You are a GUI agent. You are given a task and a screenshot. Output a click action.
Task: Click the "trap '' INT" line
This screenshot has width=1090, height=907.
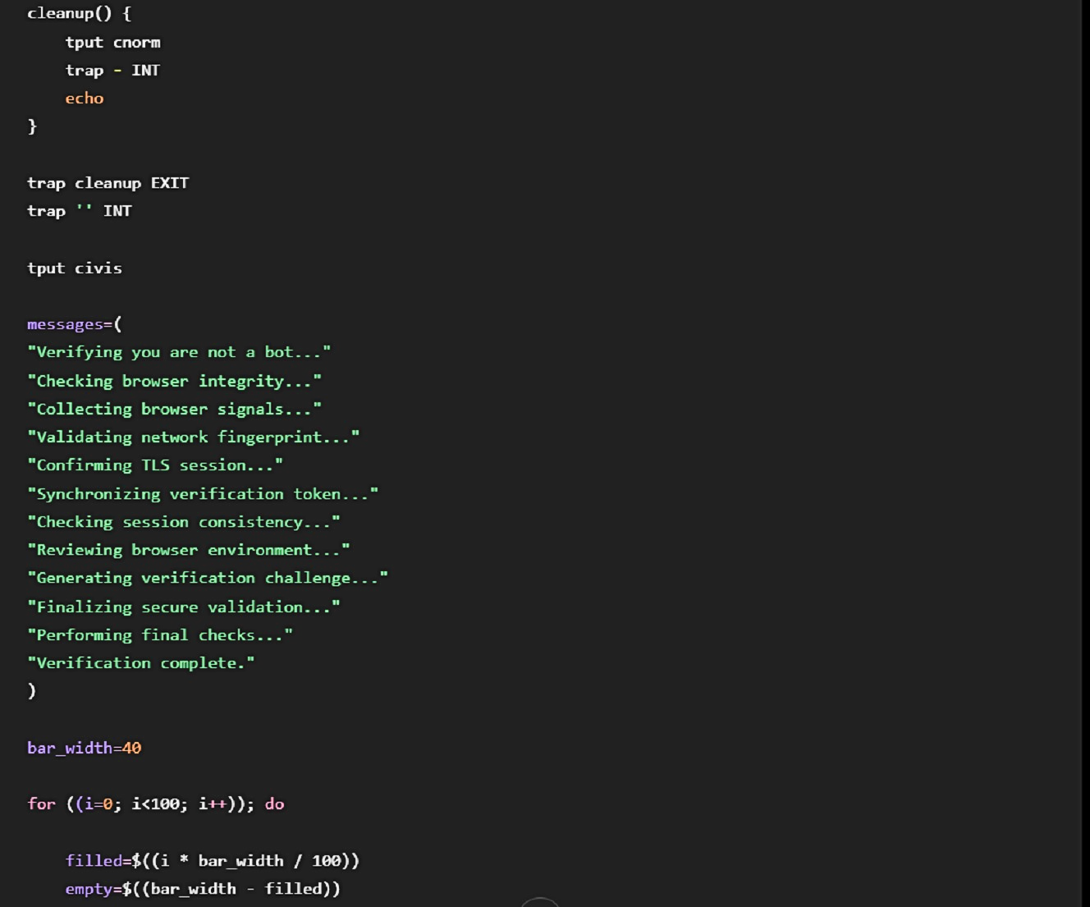pyautogui.click(x=80, y=211)
